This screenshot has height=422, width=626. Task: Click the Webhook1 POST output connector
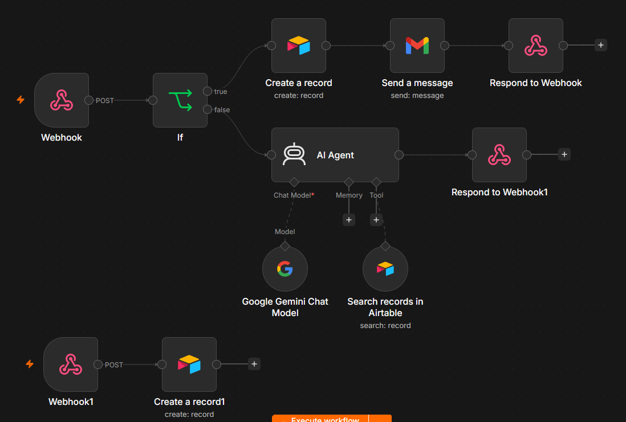[98, 364]
